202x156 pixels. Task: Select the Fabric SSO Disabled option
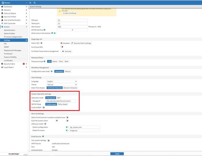click(65, 43)
